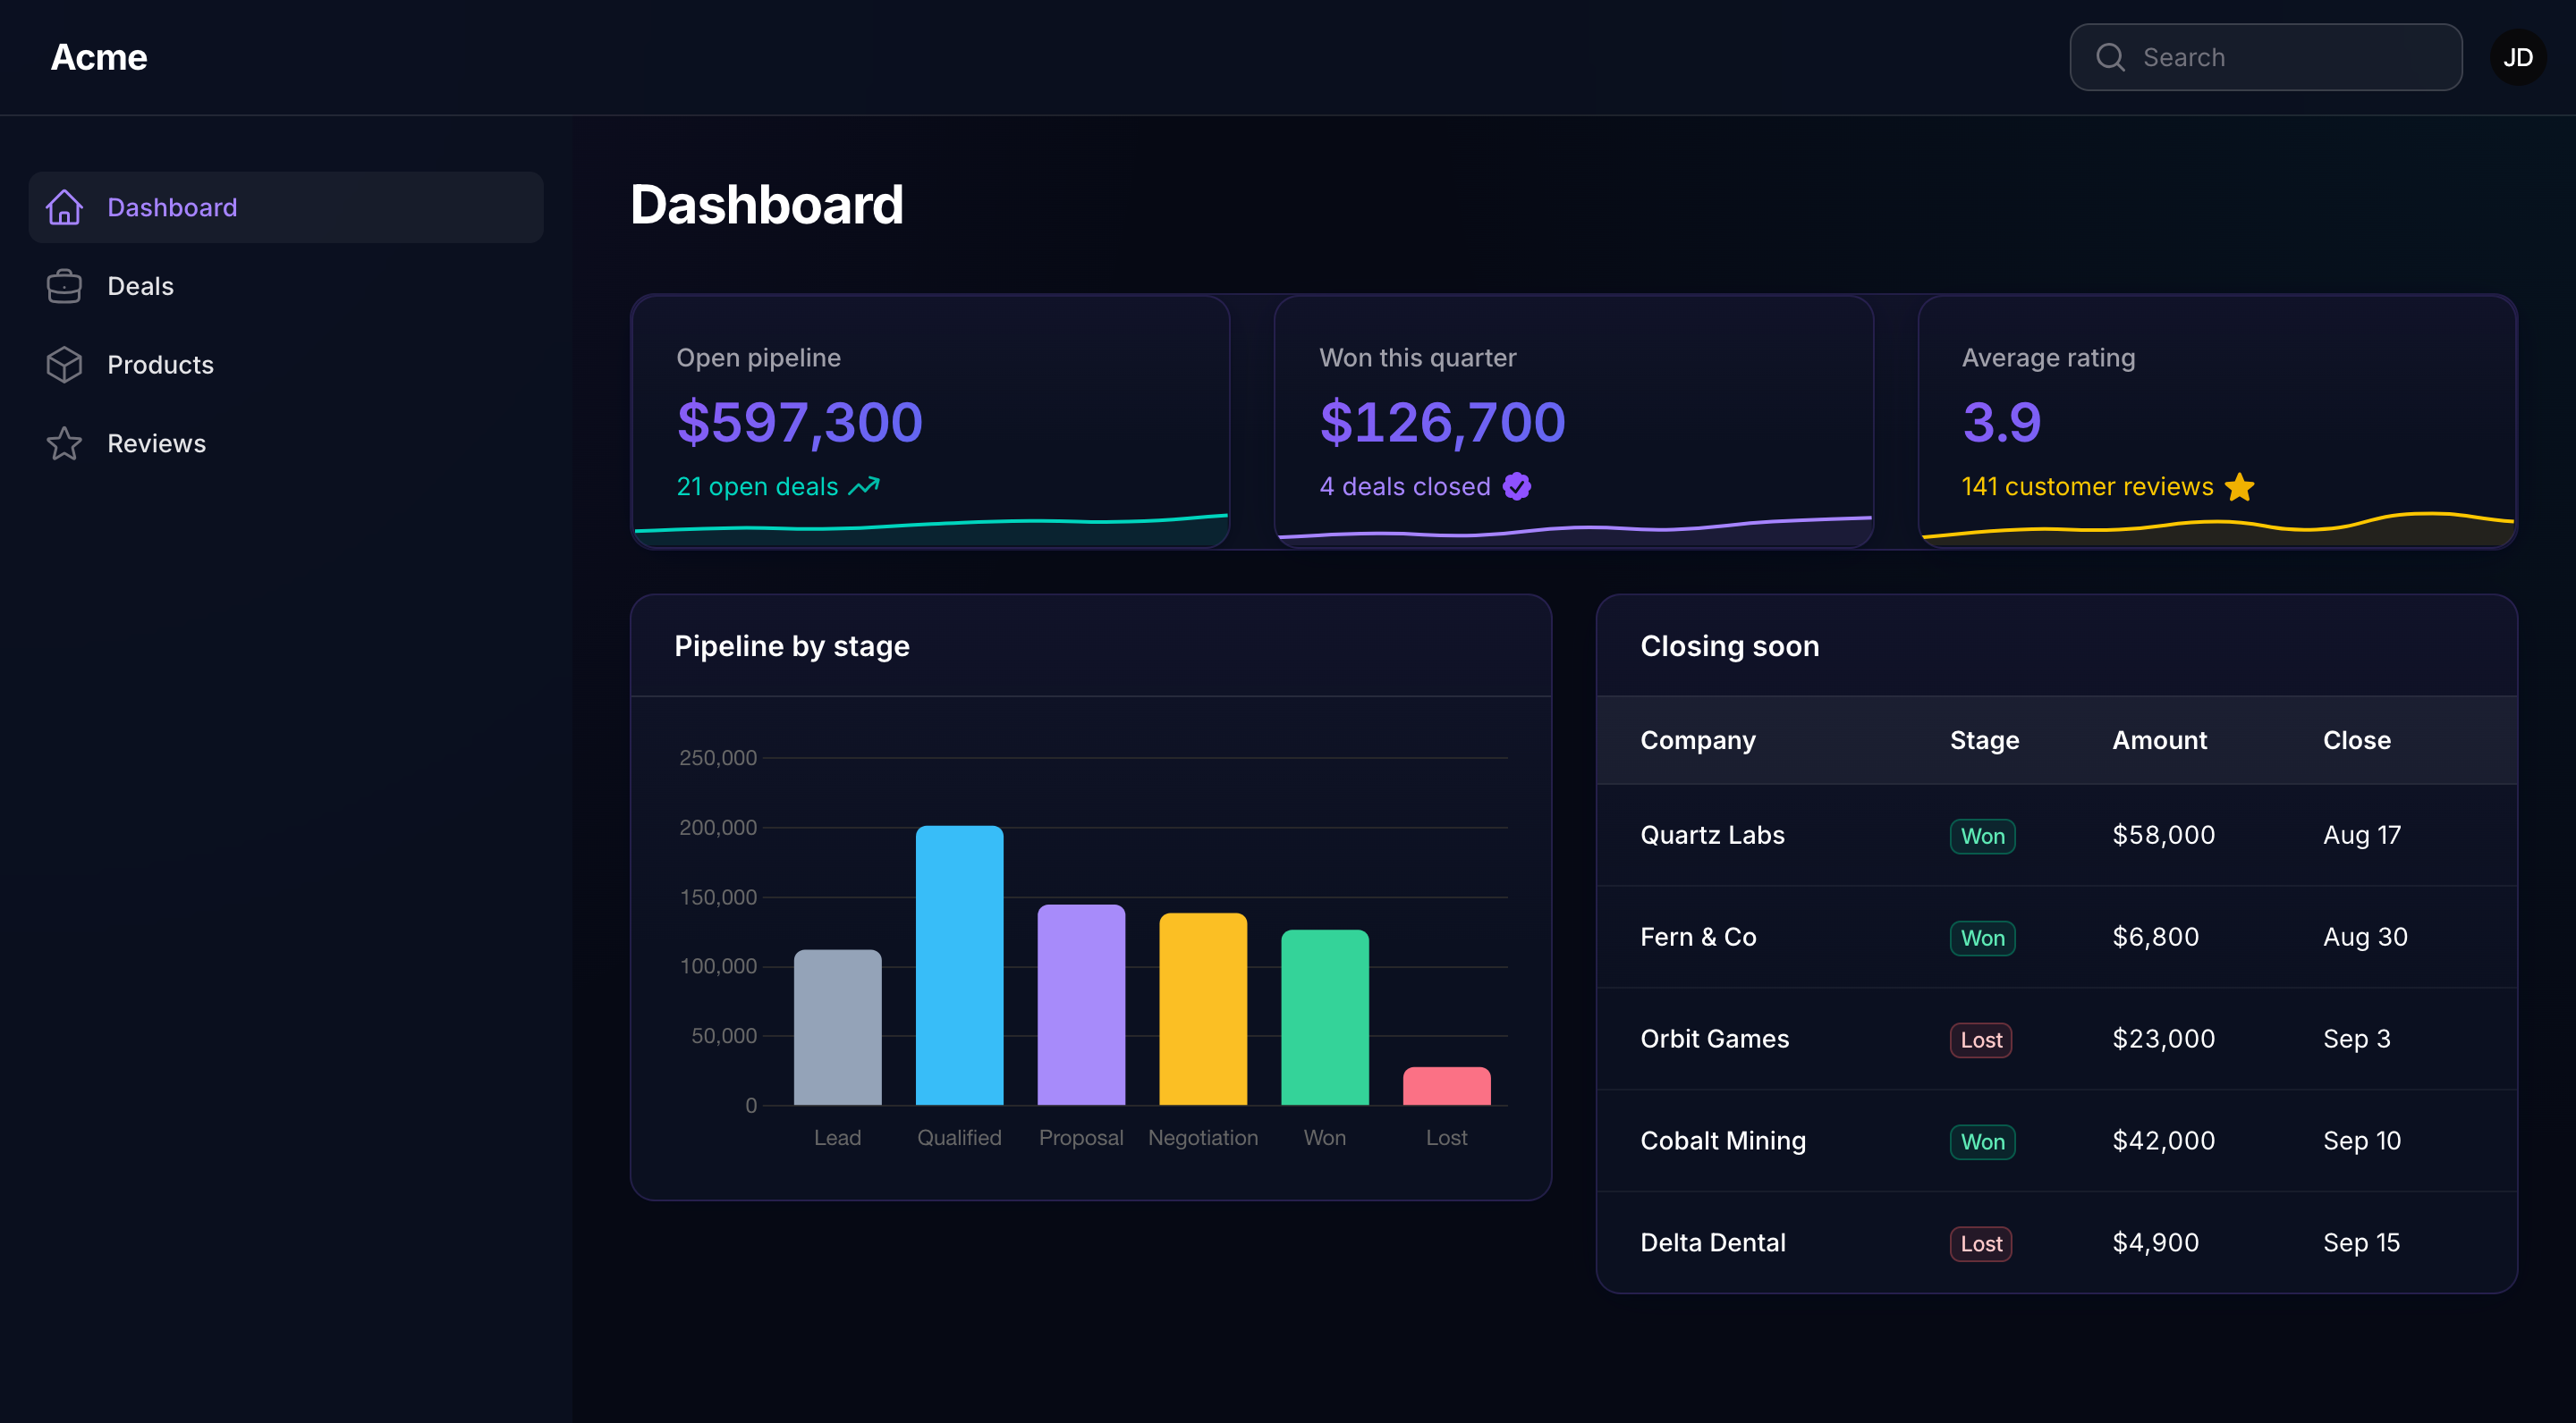Click the Products cube icon
Screen dimensions: 2576x1423
[64, 365]
